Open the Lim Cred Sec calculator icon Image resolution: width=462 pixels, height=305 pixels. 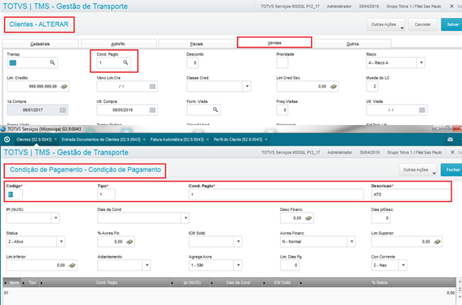[333, 87]
